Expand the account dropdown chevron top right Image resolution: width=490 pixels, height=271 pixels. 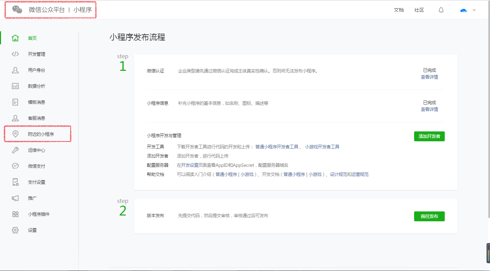coord(474,10)
